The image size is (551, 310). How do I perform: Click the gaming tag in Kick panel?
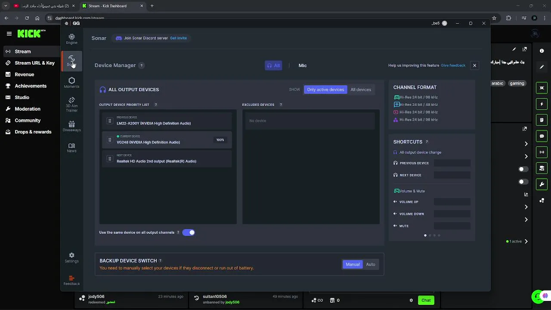coord(517,84)
